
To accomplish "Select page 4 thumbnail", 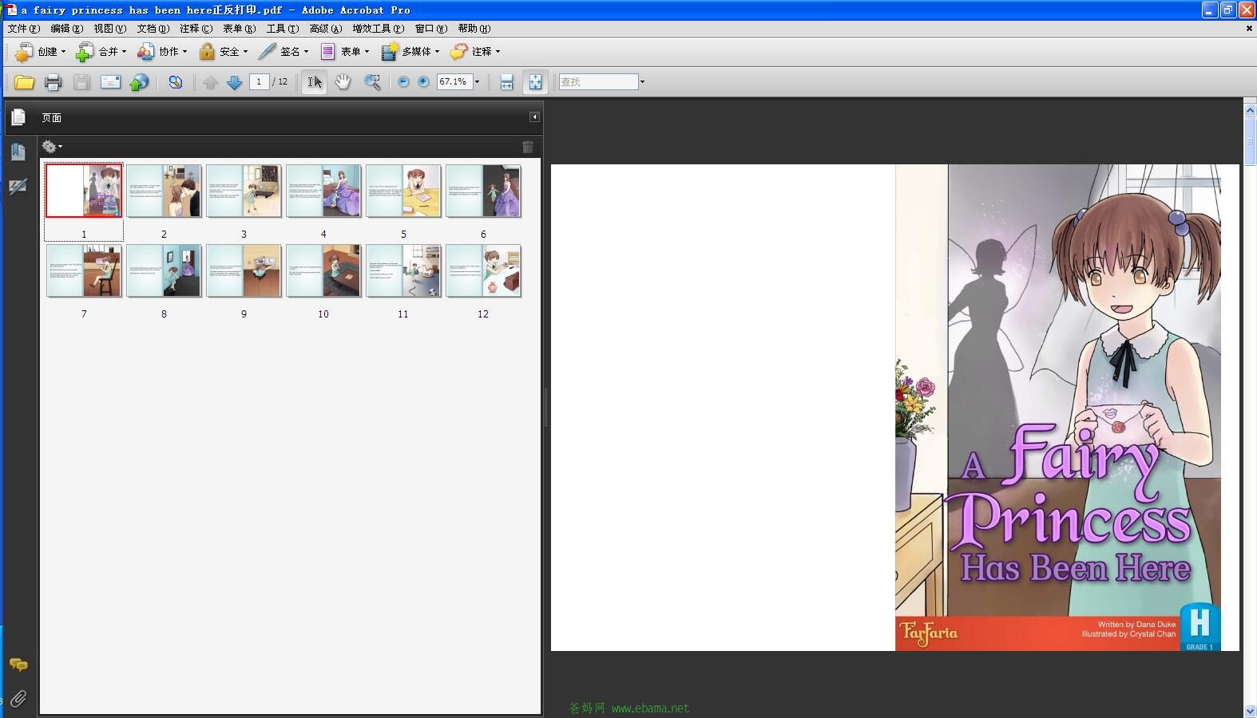I will (323, 191).
